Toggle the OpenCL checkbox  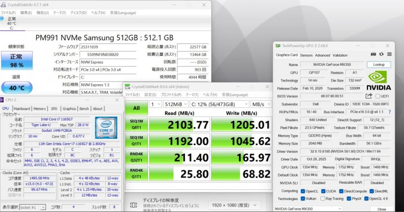tap(303, 191)
